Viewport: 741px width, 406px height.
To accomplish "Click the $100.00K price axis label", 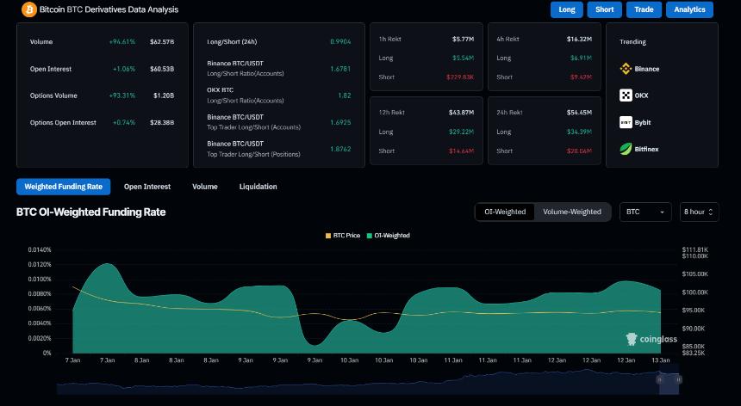I will click(x=695, y=292).
